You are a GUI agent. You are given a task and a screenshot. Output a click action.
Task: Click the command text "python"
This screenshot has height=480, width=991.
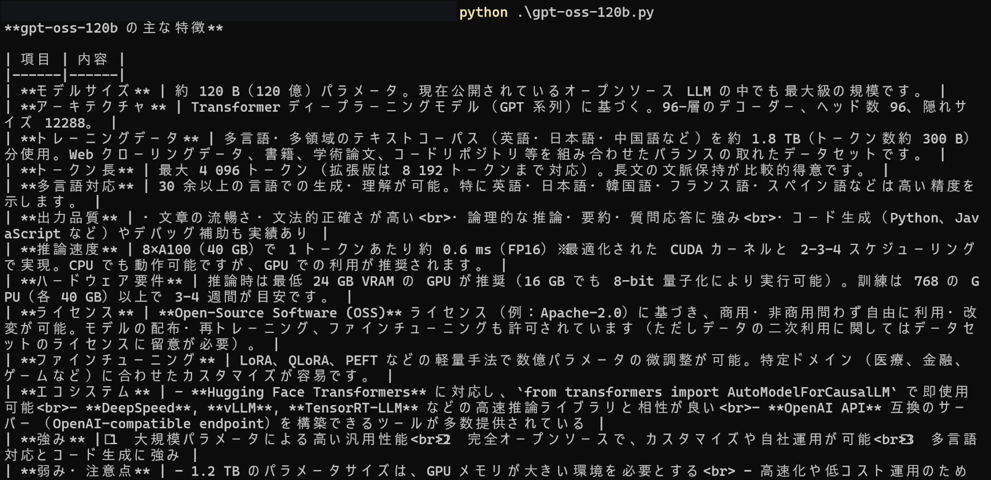coord(483,12)
